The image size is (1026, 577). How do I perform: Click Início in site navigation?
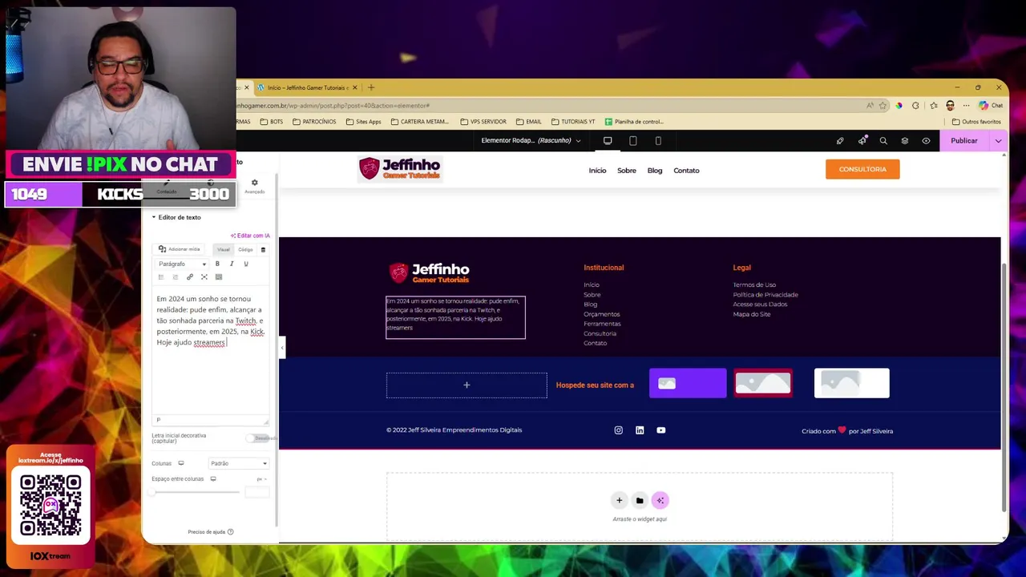point(597,171)
